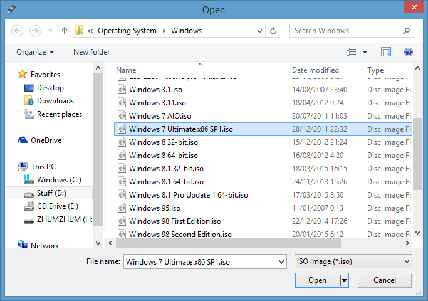Select Windows 7 Ultimate x86 SP1.iso row
Image resolution: width=428 pixels, height=301 pixels.
point(263,129)
